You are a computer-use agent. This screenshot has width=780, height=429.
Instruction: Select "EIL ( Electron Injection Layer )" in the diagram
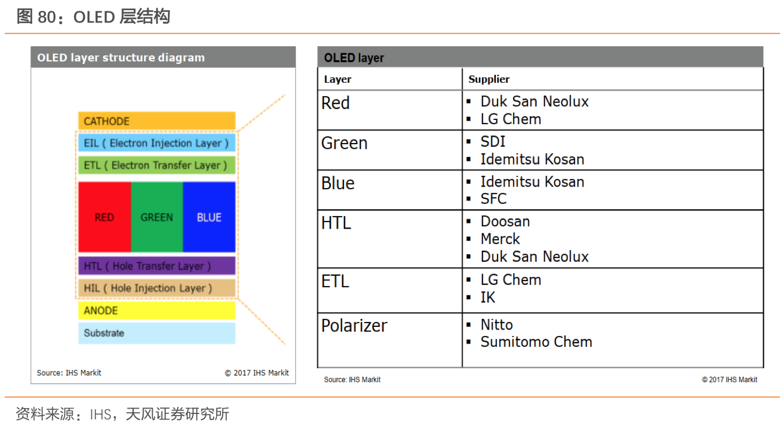pos(157,143)
